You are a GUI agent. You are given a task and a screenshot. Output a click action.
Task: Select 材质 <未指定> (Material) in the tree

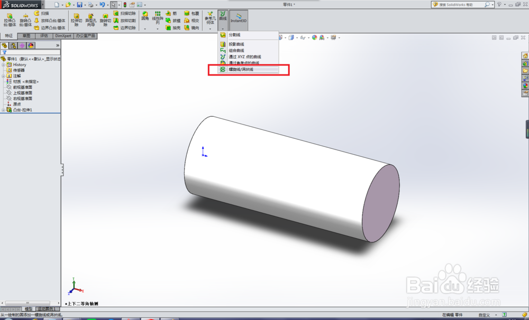point(23,81)
